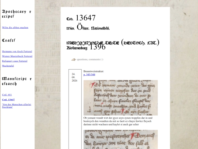Select Cod. 13647 in sidebar
198x149 pixels.
tap(8, 100)
